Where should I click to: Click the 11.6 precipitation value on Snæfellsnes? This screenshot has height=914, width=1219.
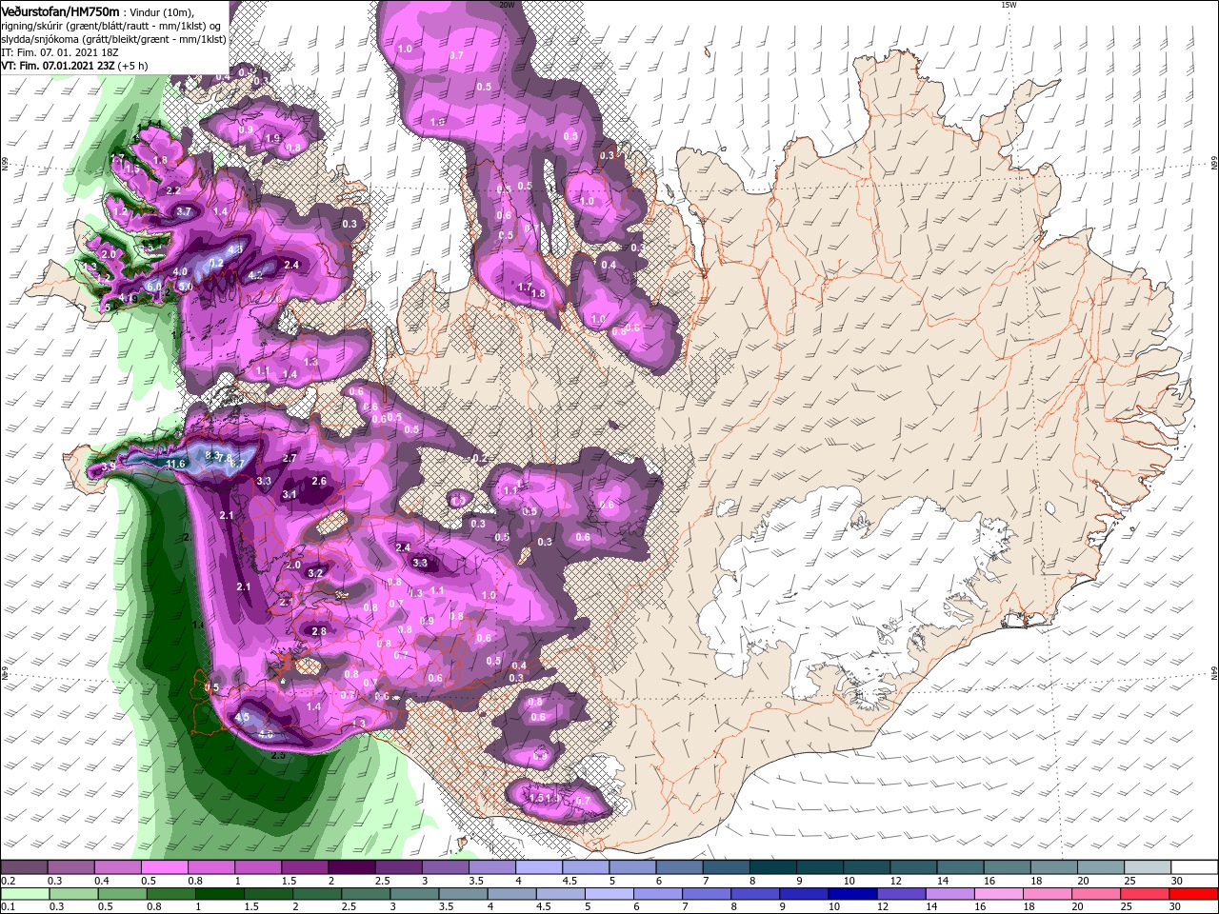coord(176,464)
